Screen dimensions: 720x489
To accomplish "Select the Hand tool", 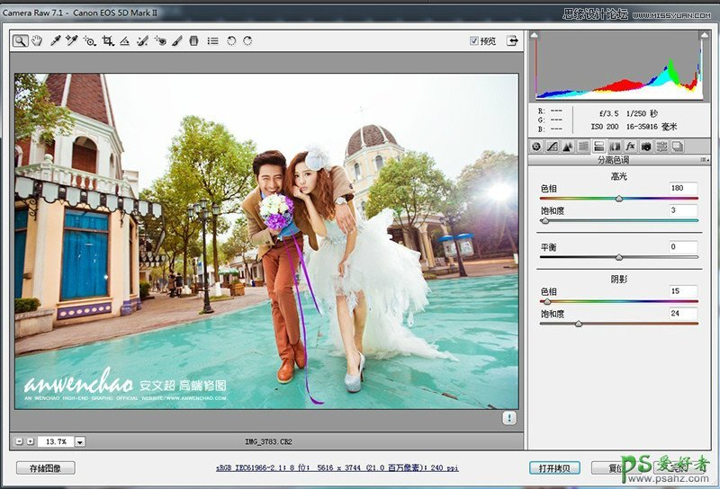I will click(37, 40).
